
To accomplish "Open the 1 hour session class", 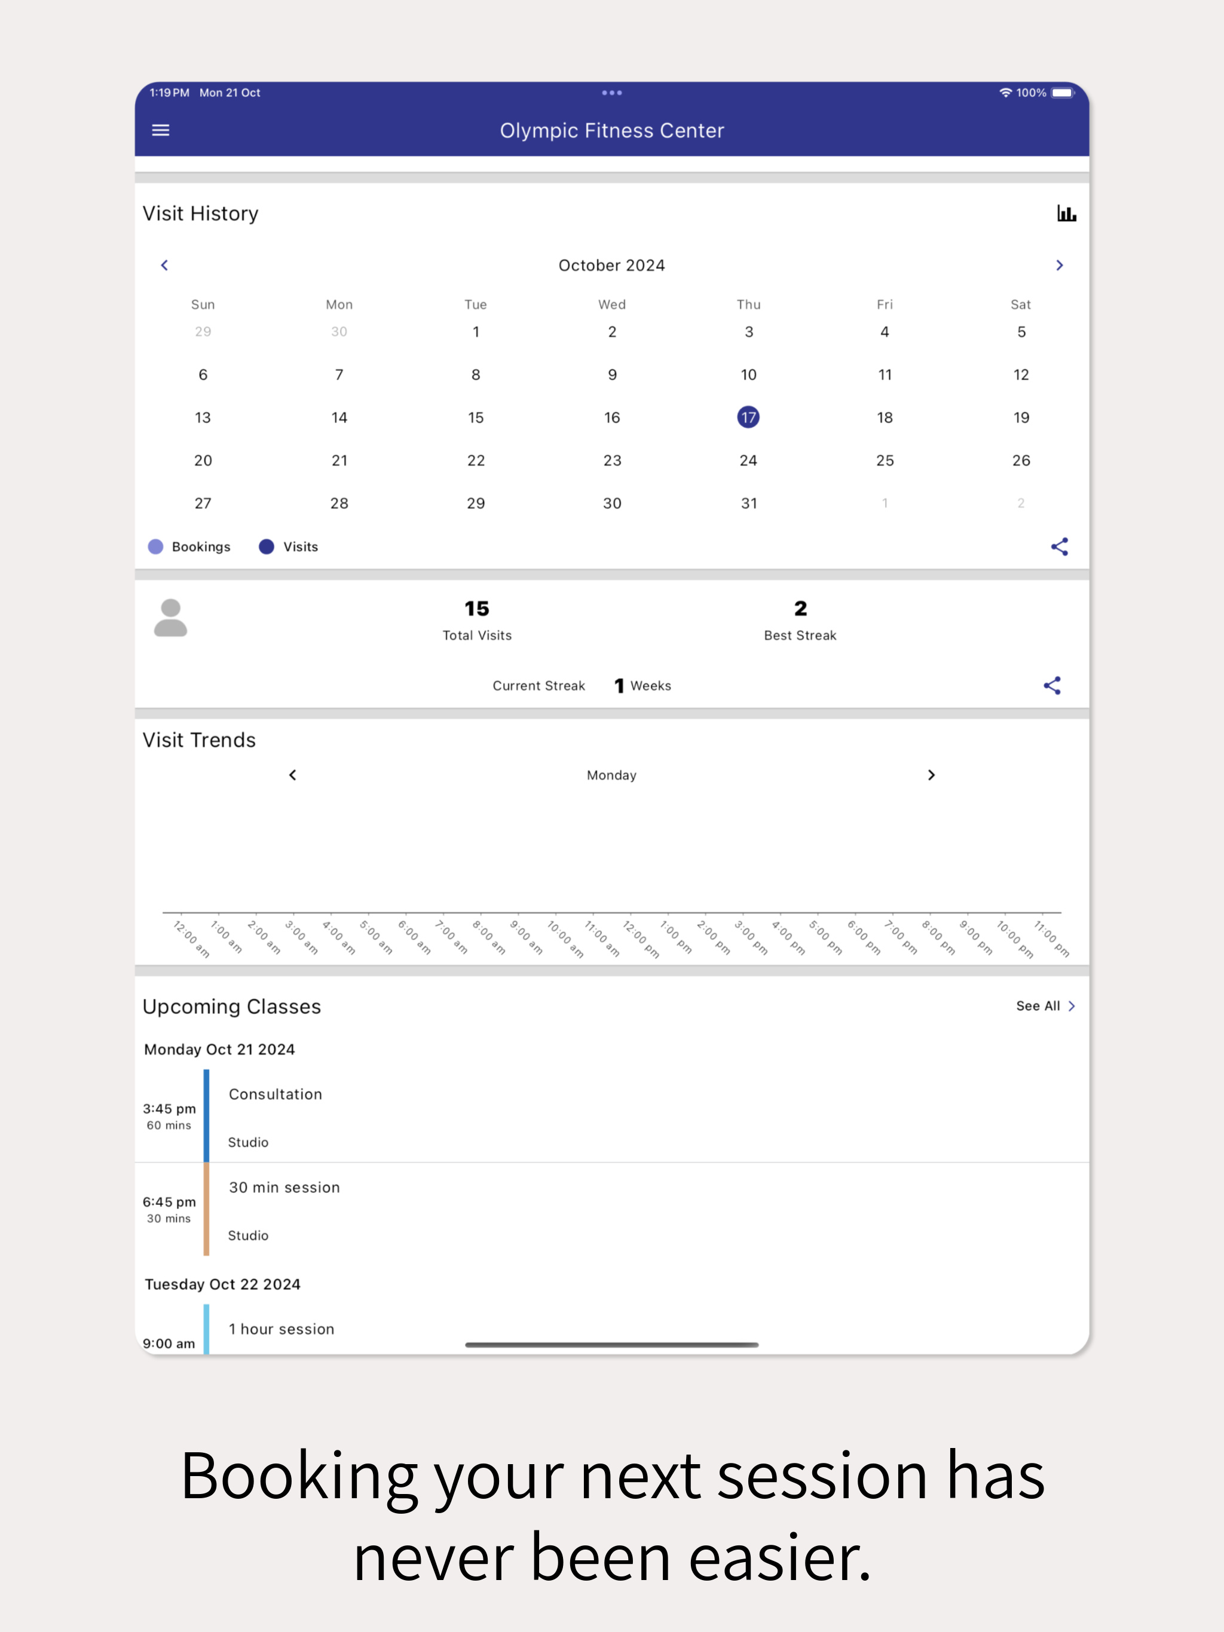I will coord(612,1330).
